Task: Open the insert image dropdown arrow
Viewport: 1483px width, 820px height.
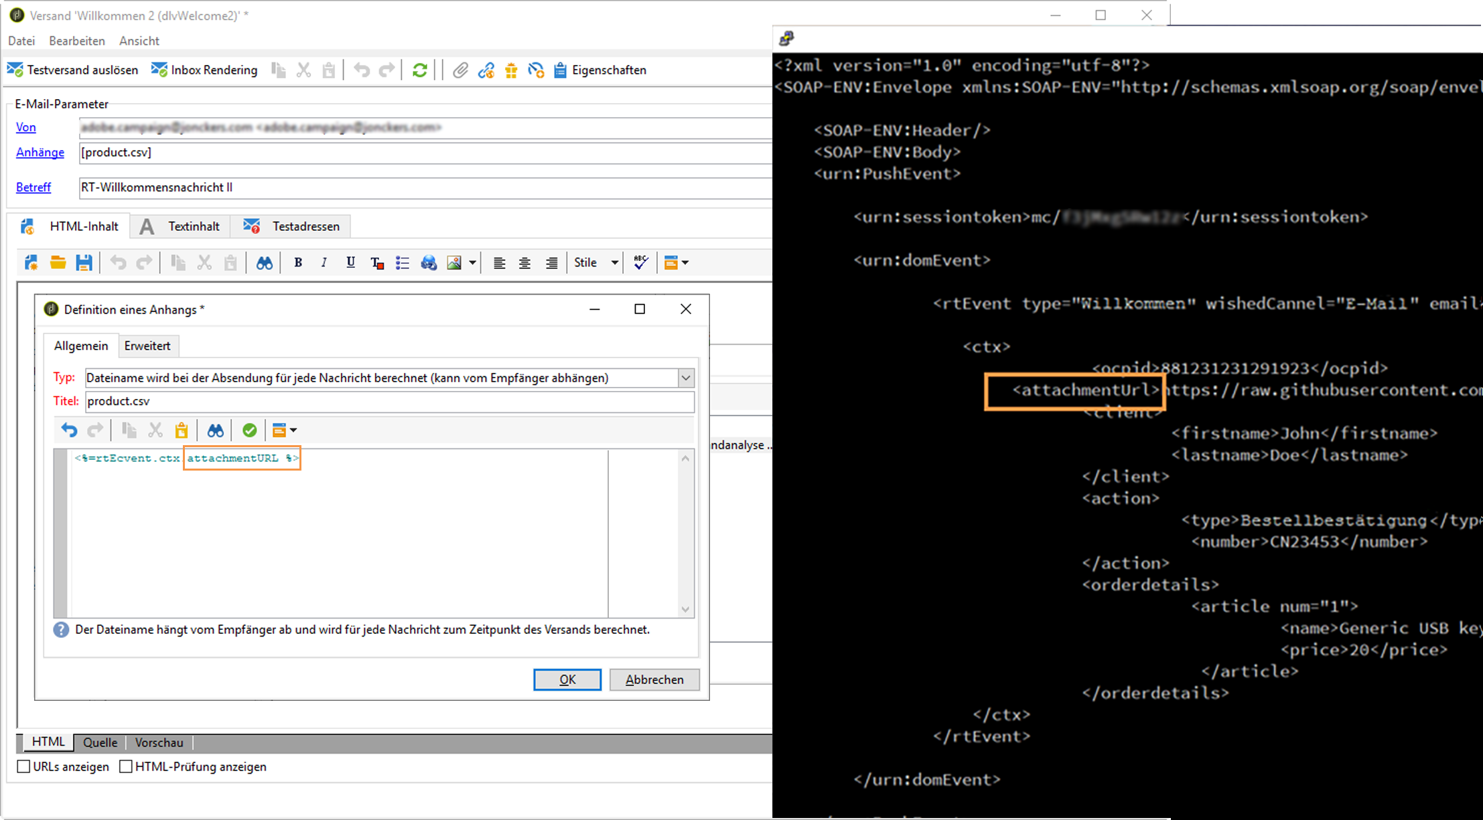Action: coord(472,263)
